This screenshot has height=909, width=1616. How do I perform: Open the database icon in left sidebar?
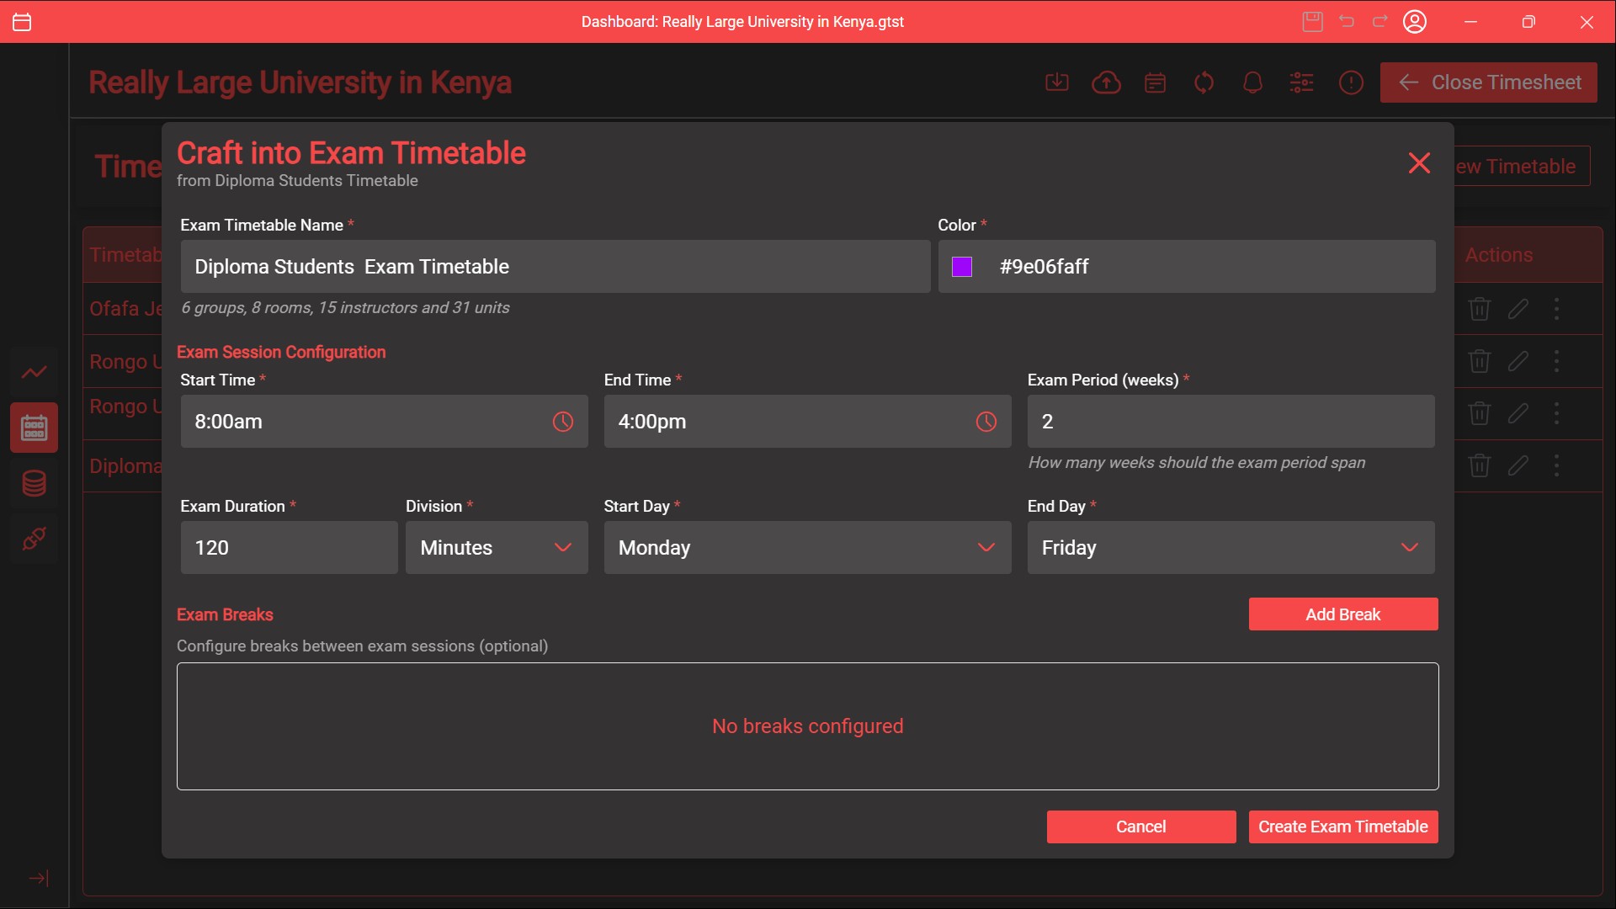(34, 483)
